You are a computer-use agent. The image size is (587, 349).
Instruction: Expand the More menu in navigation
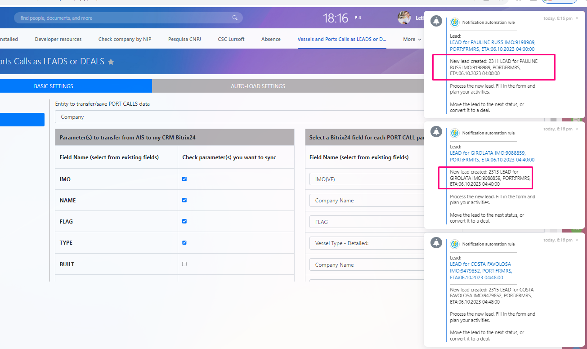click(x=412, y=39)
